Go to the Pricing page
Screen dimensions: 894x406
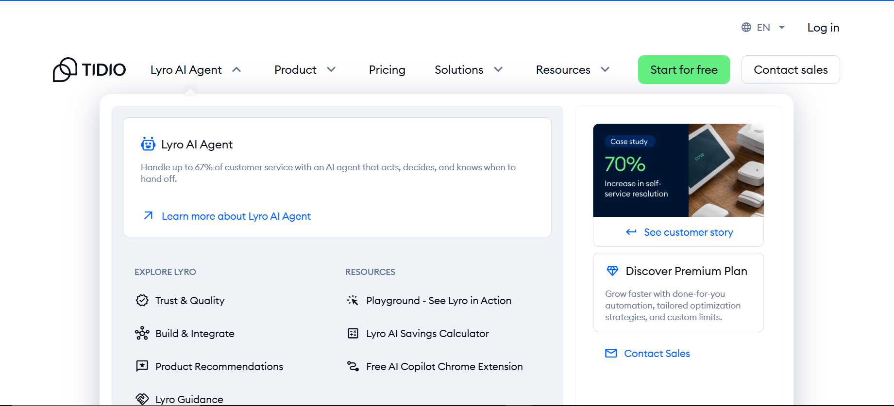click(387, 70)
